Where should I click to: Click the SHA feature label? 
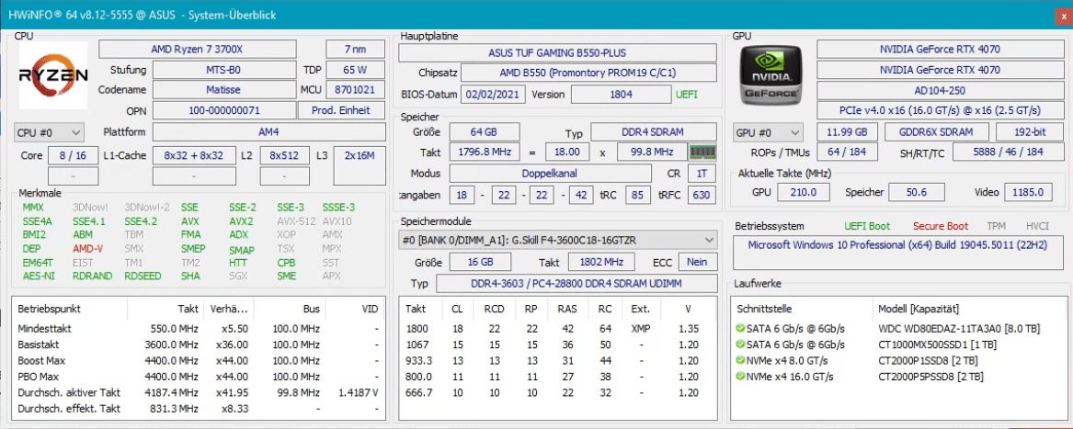(190, 277)
